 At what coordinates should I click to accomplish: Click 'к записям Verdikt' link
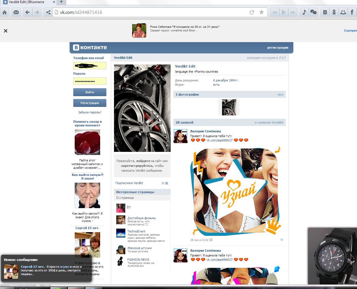click(x=269, y=122)
